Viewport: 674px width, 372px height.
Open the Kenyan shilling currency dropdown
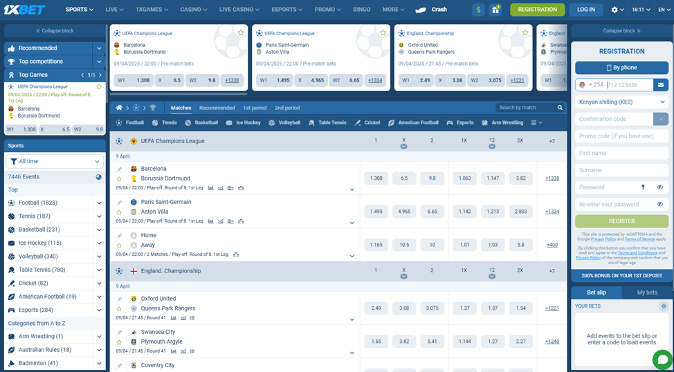(x=621, y=102)
